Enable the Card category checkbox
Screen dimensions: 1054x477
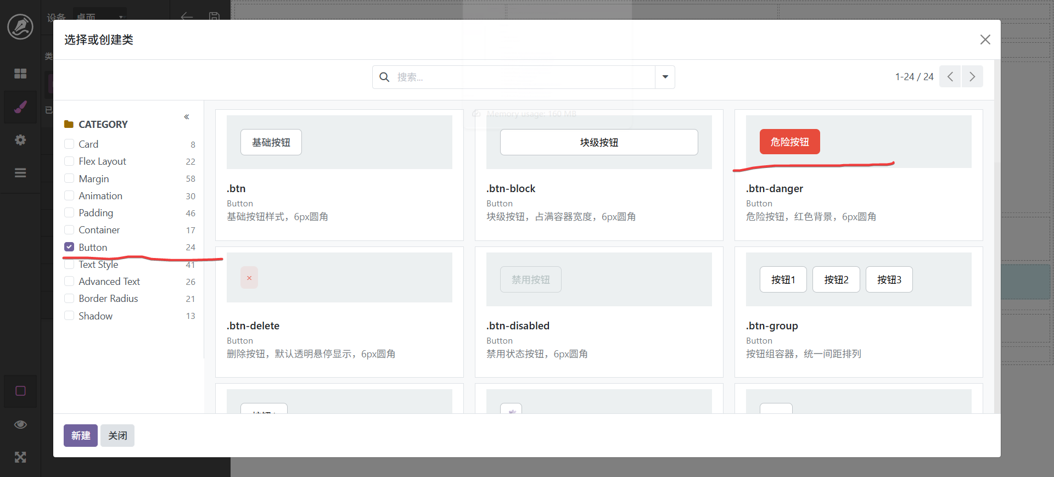69,144
